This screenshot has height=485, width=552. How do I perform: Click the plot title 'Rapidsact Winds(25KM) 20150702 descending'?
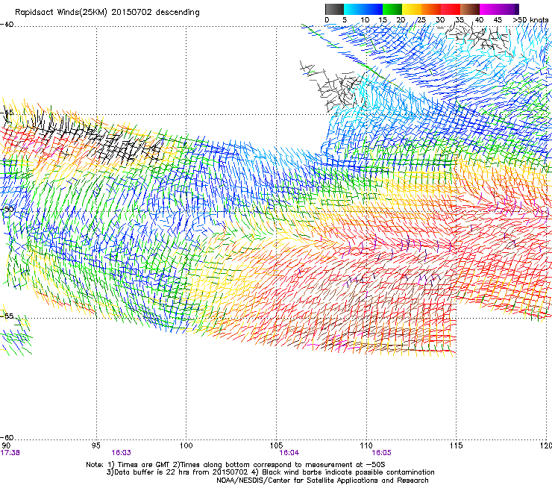(107, 13)
